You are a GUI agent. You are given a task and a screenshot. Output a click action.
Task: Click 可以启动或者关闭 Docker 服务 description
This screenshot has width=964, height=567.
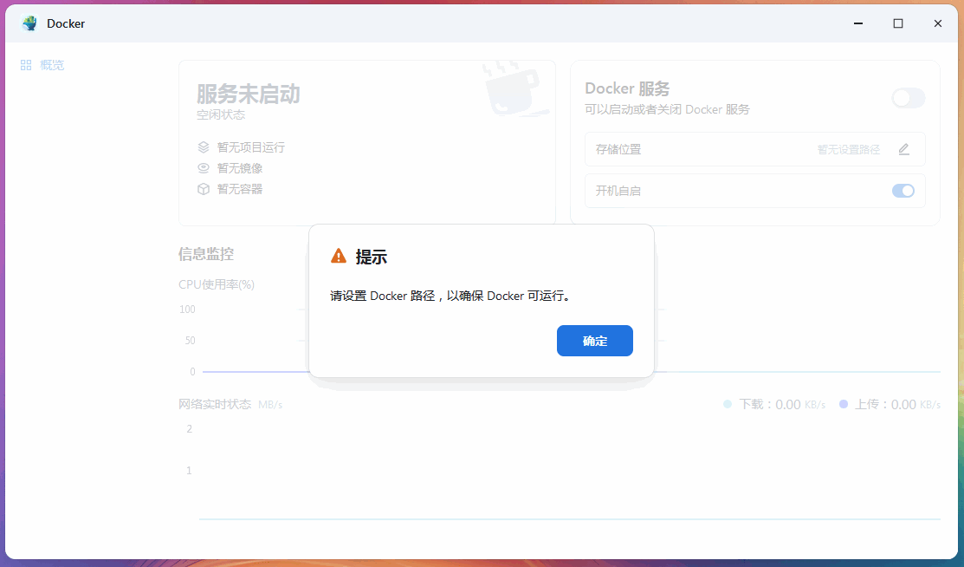click(667, 109)
